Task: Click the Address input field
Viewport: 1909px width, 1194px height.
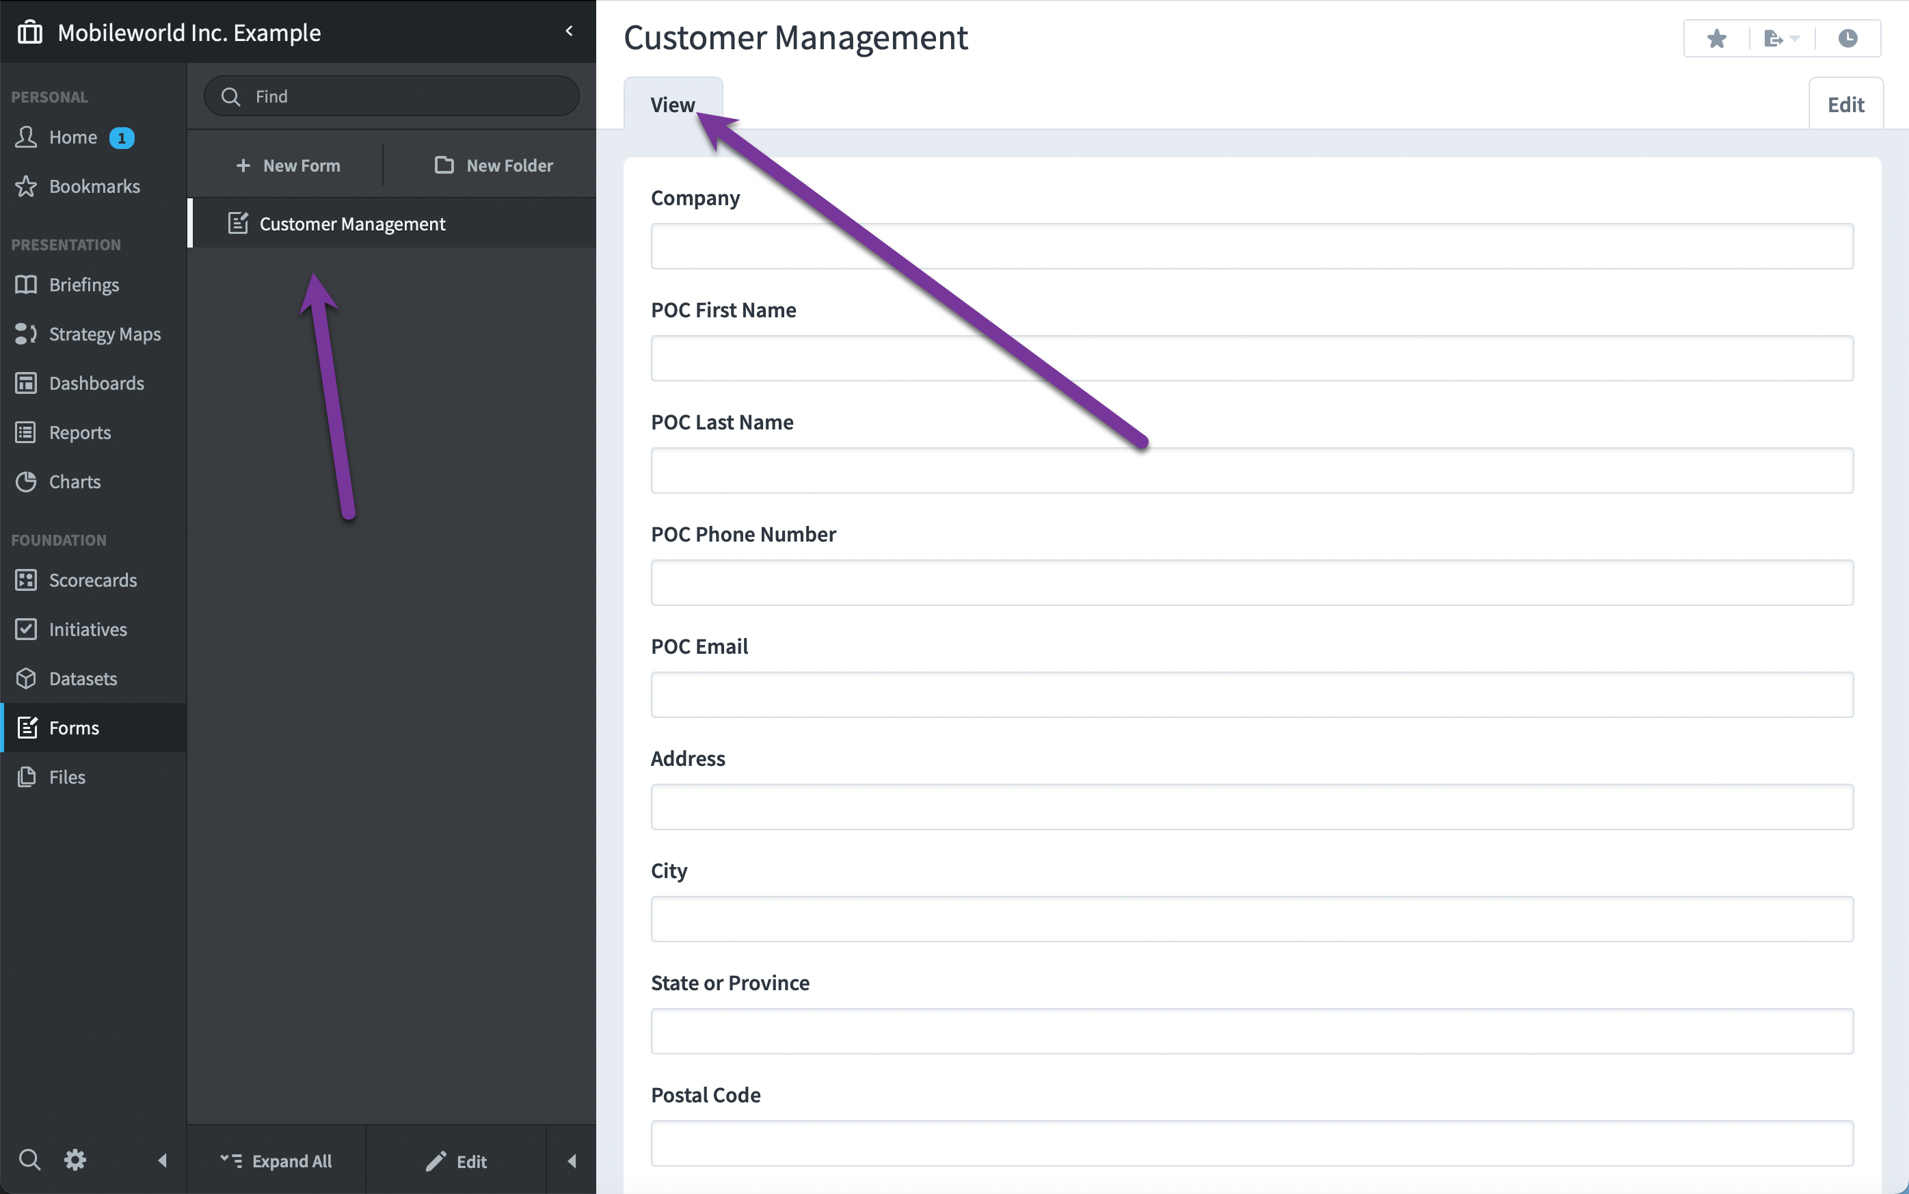Action: pyautogui.click(x=1252, y=807)
